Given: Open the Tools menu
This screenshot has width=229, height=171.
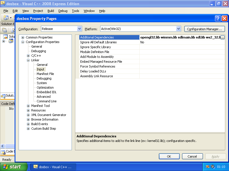Looking at the screenshot, I should (x=76, y=11).
